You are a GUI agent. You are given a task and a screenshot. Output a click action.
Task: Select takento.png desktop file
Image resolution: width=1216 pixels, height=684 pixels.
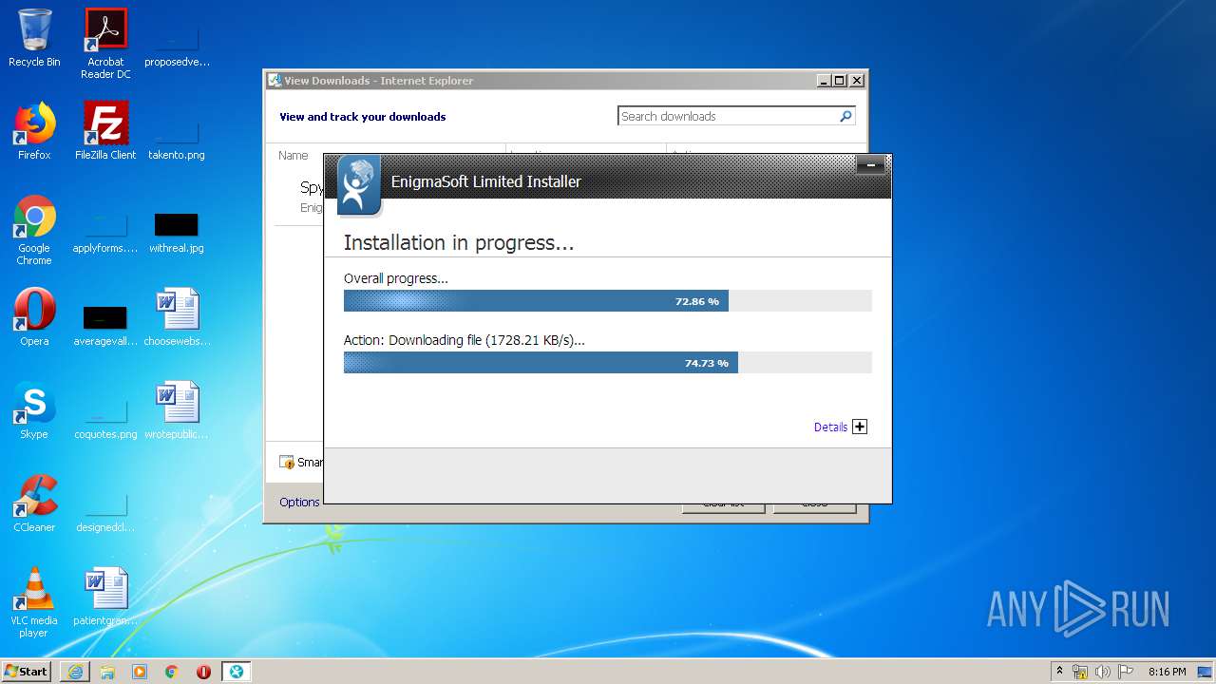pyautogui.click(x=177, y=137)
